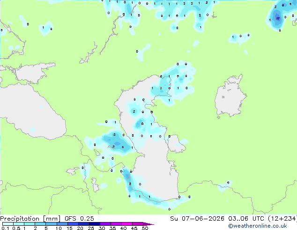The height and width of the screenshot is (230, 297).
Task: Click the '25' legend scale label
Action: 91,228
